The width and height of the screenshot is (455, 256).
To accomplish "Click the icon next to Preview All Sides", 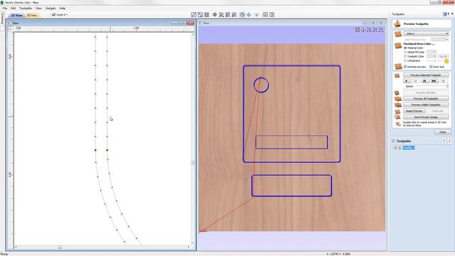I will pyautogui.click(x=397, y=93).
